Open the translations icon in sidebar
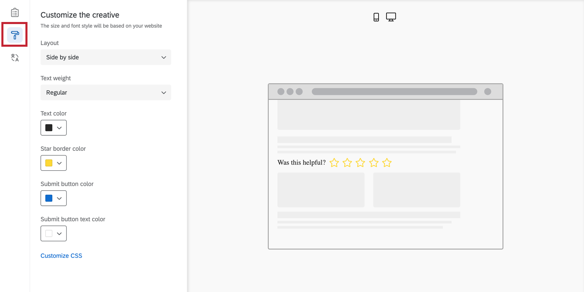Screen dimensions: 584x292 (x=15, y=57)
